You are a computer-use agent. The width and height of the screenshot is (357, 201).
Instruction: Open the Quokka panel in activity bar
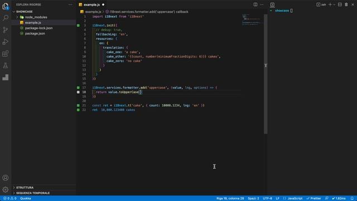(5, 78)
